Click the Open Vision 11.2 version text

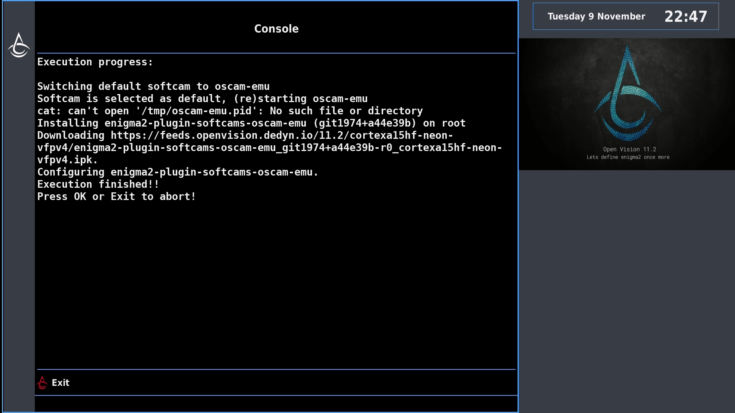click(629, 149)
